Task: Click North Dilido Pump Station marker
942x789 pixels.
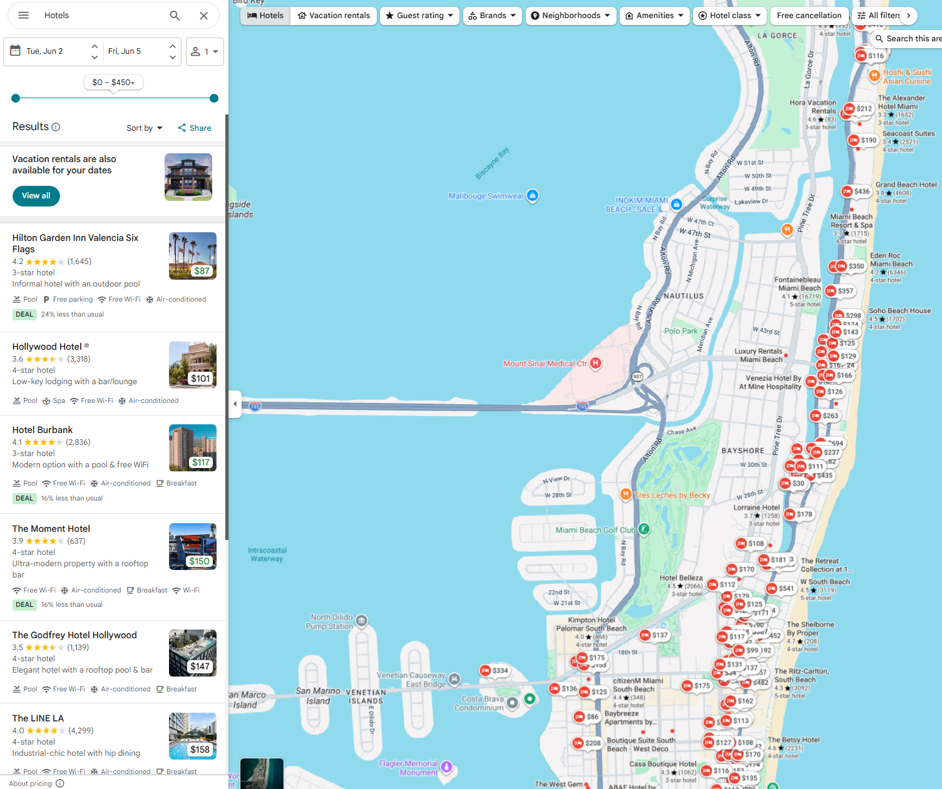Action: coord(362,621)
